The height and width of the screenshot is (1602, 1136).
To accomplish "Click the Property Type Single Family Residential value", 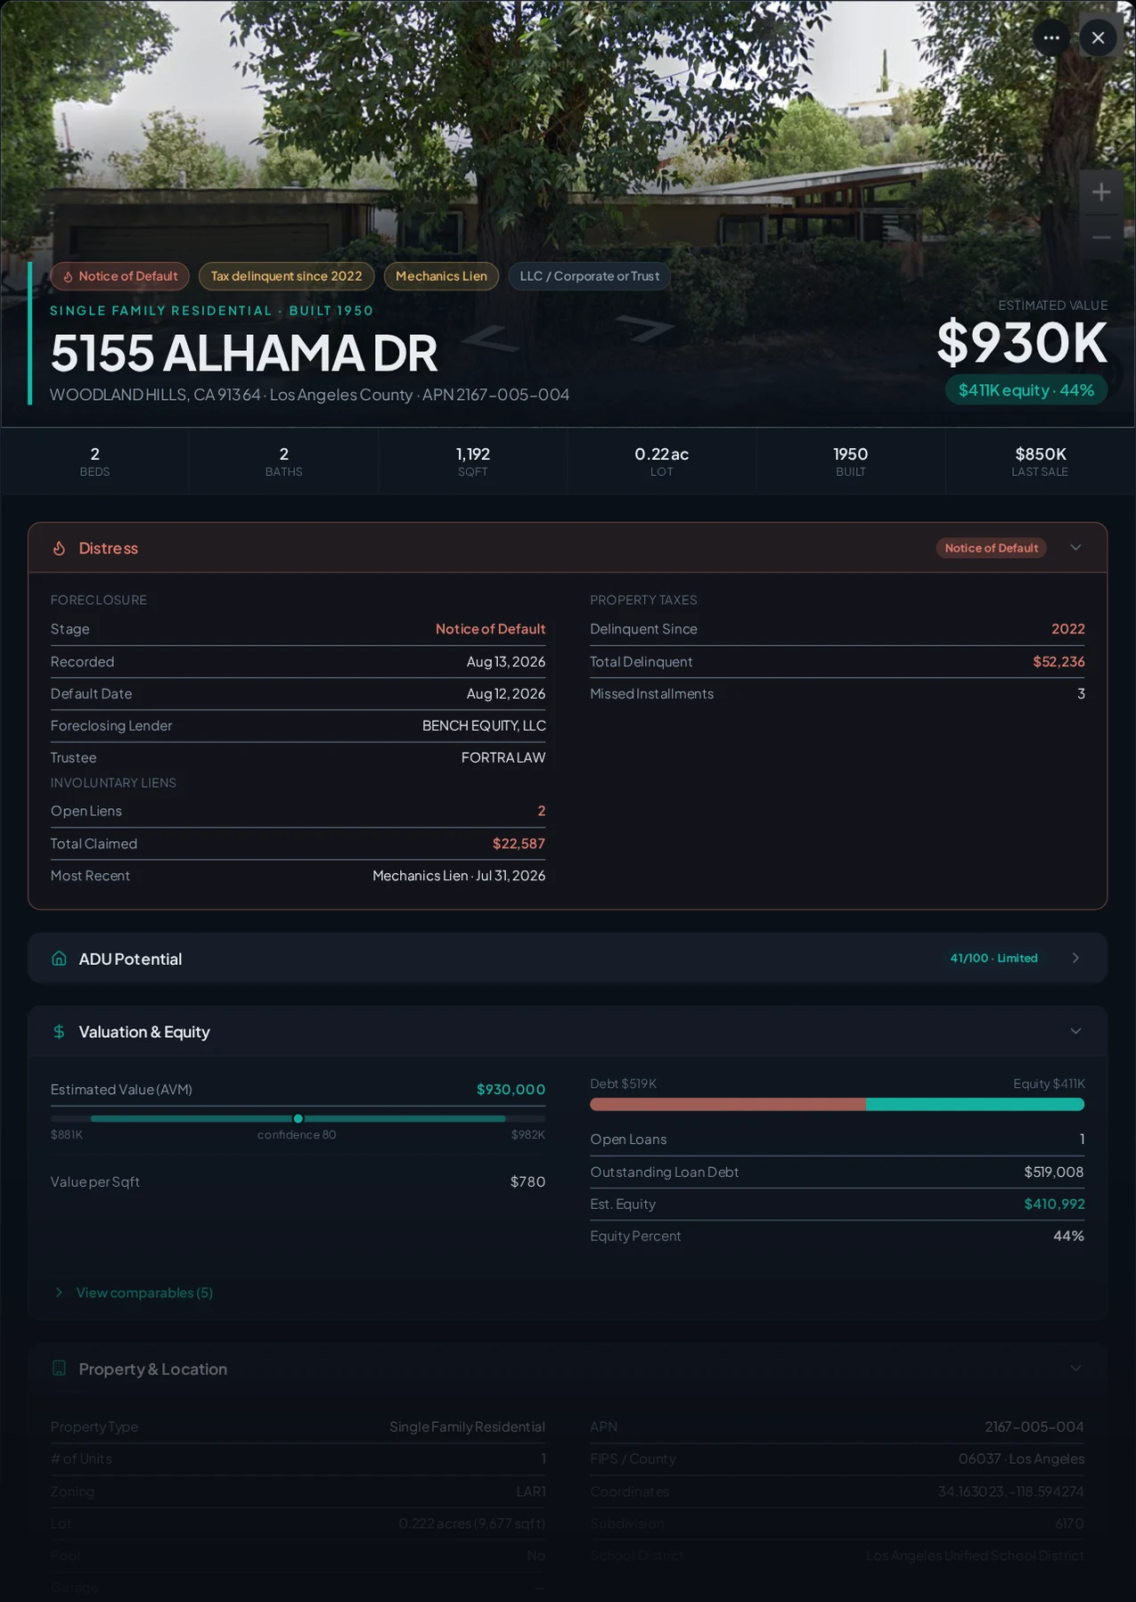I will click(x=467, y=1427).
